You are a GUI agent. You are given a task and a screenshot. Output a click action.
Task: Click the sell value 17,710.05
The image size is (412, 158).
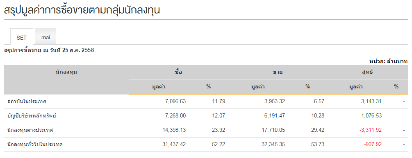[273, 130]
